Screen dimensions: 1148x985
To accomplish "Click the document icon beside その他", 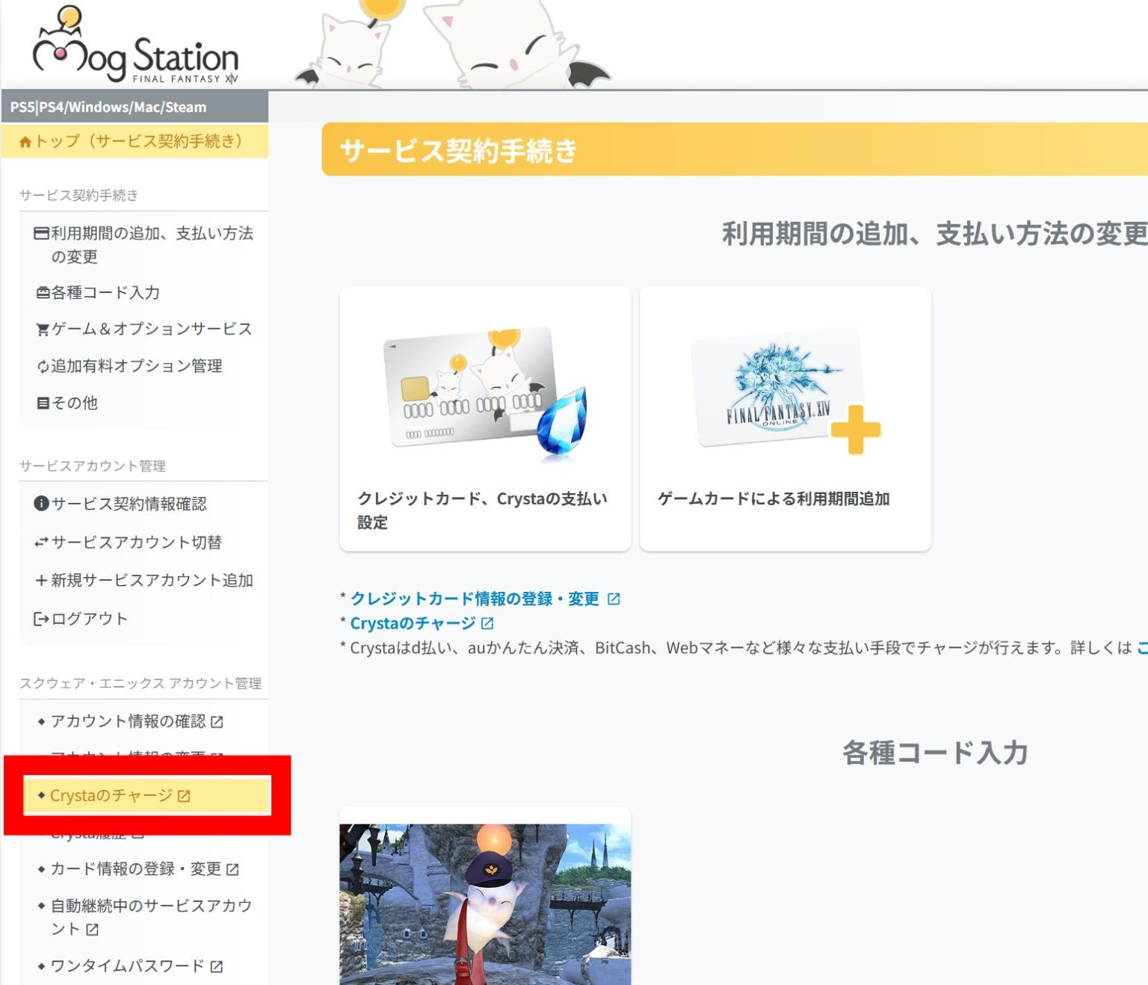I will tap(42, 403).
